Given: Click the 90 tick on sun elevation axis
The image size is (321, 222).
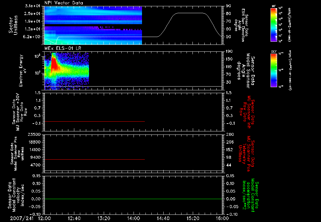Looking at the screenshot, I should tap(229, 6).
